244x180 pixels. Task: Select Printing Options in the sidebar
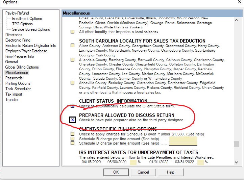18,83
